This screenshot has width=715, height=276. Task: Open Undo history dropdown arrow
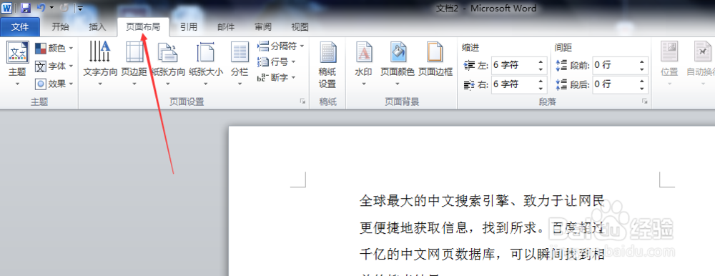click(x=51, y=8)
